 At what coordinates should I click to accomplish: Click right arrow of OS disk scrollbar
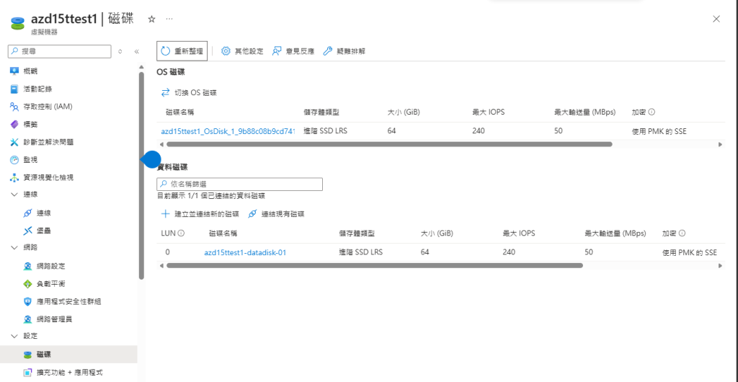[x=720, y=144]
